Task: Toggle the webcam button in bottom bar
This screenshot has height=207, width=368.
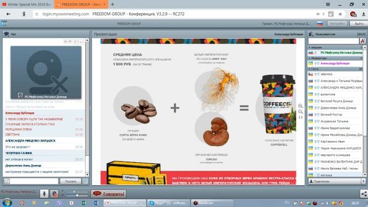Action: pos(54,194)
